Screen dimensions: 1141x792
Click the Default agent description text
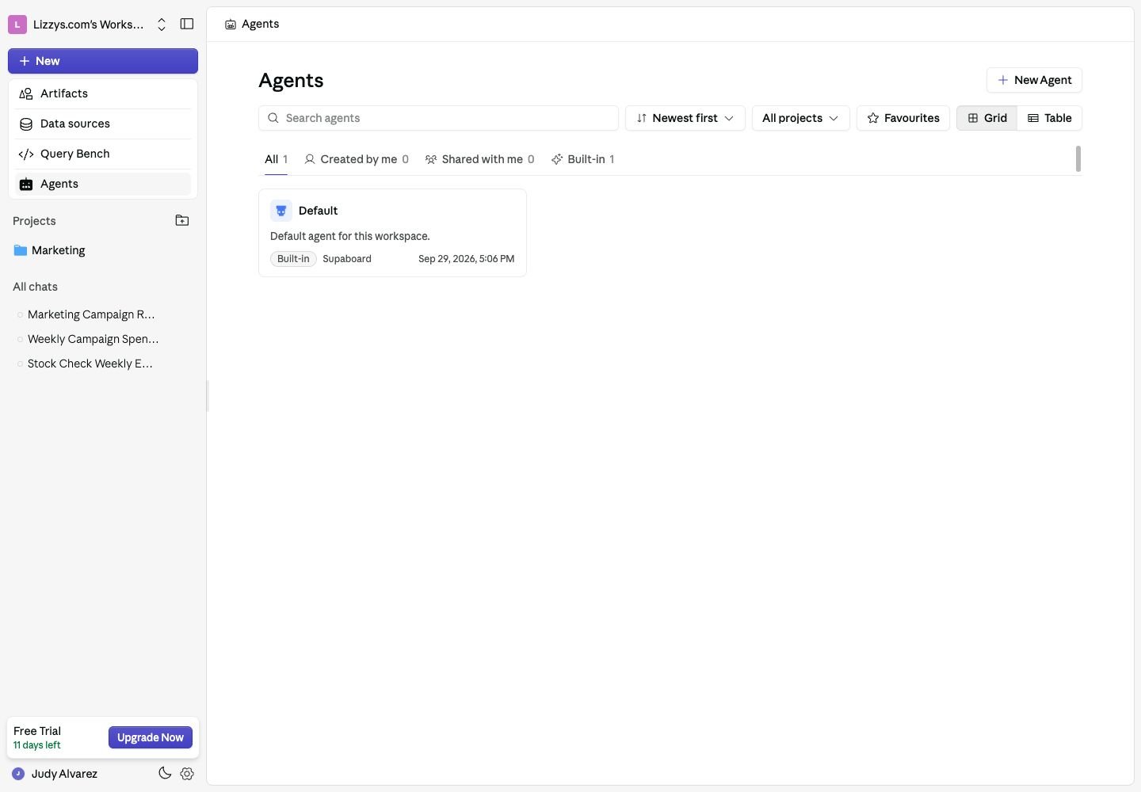point(350,236)
